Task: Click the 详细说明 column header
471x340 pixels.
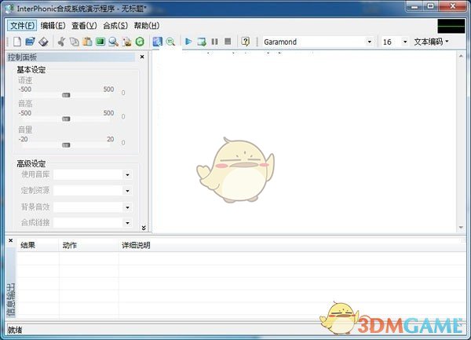Action: [x=292, y=246]
